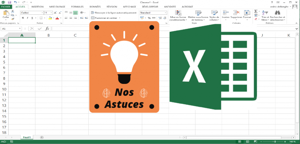The image size is (300, 144).
Task: Open Mettre sous forme de tableau
Action: pos(198,15)
